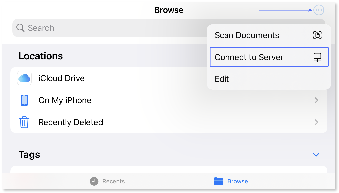This screenshot has height=193, width=339.
Task: Click inside the Search field
Action: (100, 28)
